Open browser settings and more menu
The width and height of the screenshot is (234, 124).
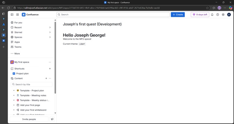click(x=225, y=8)
